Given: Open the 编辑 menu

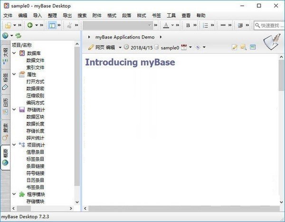Looking at the screenshot, I should tap(23, 16).
